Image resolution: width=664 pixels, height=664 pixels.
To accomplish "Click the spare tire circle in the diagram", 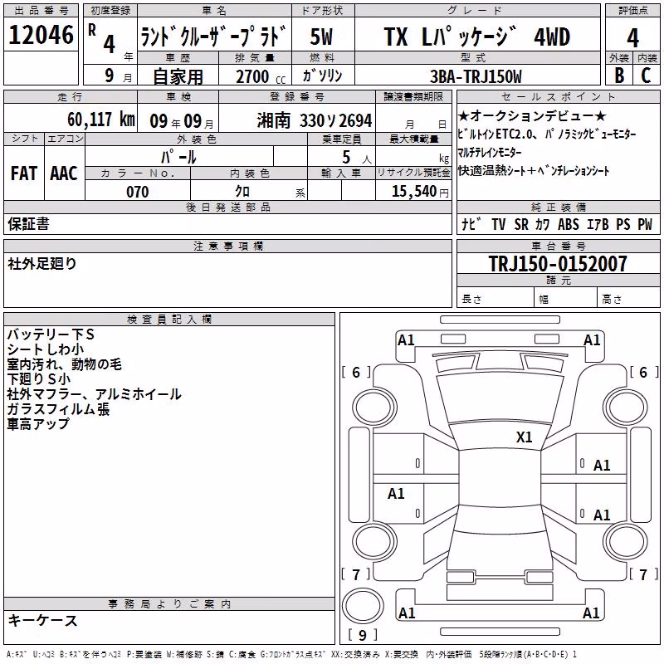I will (x=363, y=606).
